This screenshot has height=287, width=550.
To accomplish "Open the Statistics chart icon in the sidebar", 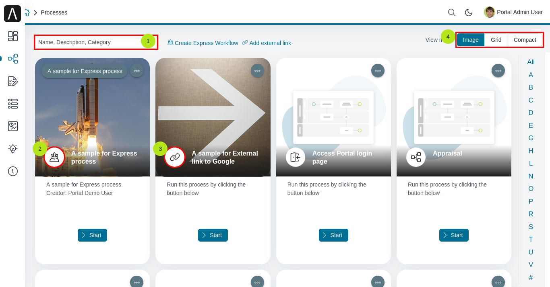I will click(13, 126).
